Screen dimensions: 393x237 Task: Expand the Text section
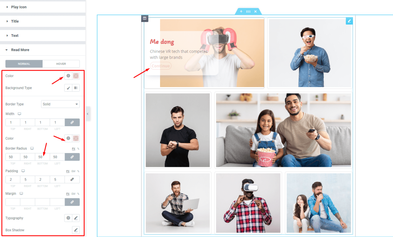pos(43,36)
